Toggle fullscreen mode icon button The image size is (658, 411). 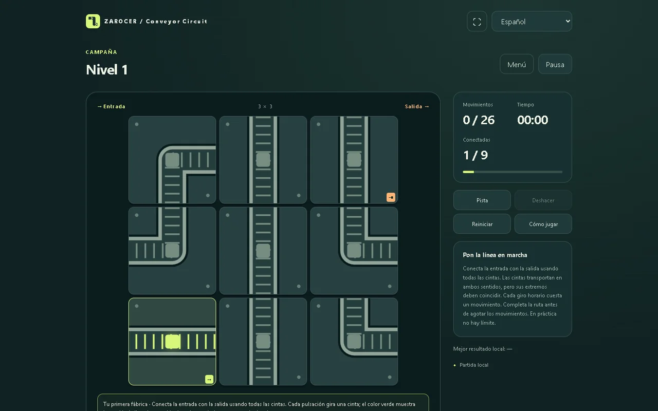477,22
